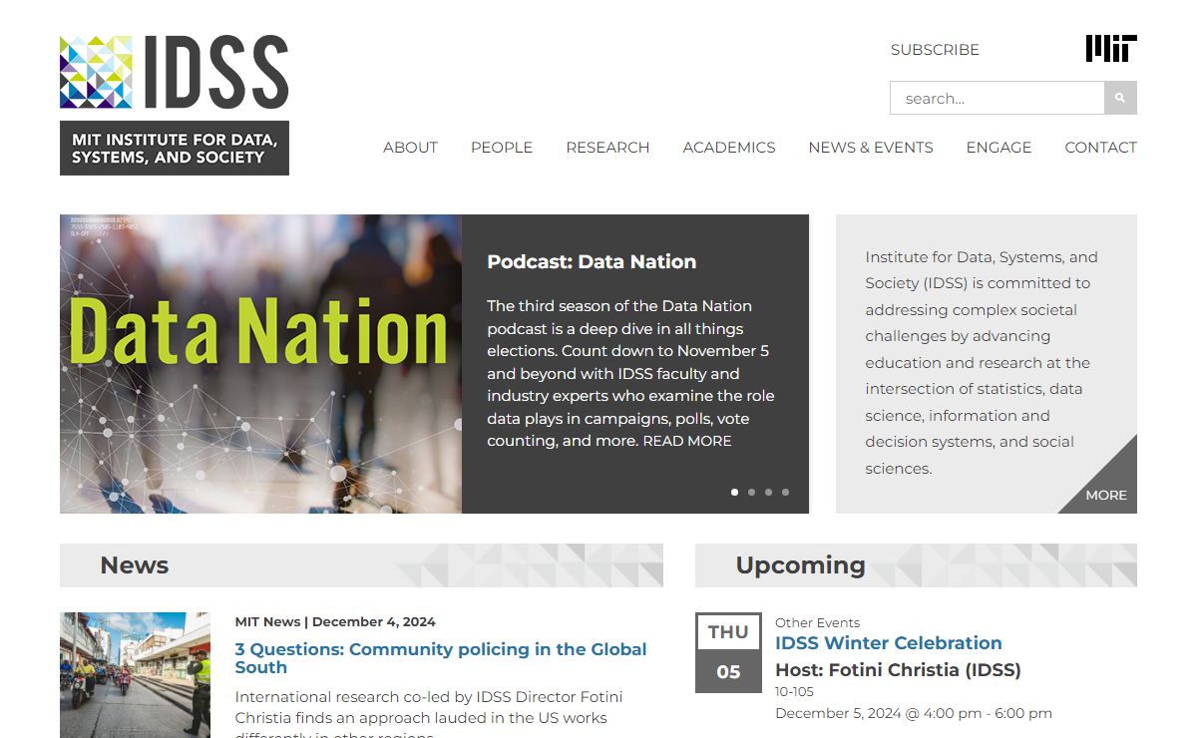
Task: Open the community policing news thumbnail
Action: 135,675
